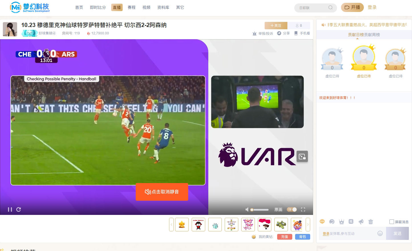The width and height of the screenshot is (412, 251).
Task: Send the red heart balloon gift
Action: point(265,225)
